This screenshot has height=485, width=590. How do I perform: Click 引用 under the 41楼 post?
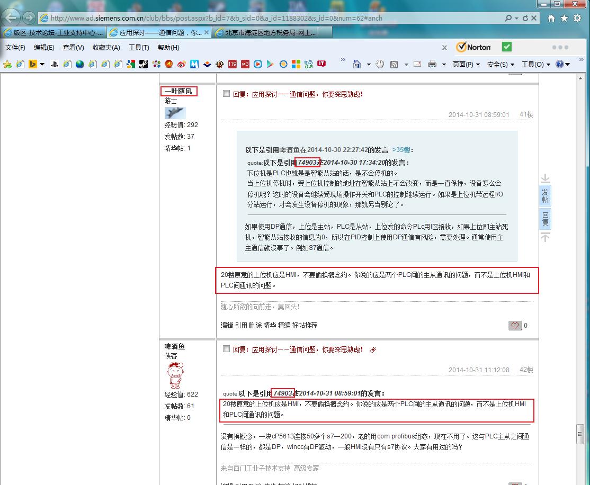click(241, 325)
